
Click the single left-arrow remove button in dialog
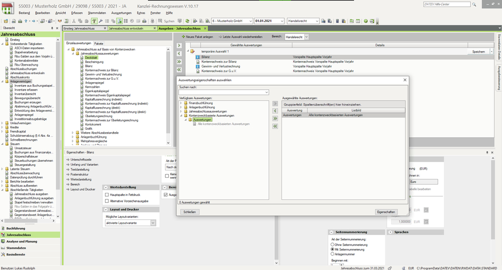pos(275,111)
